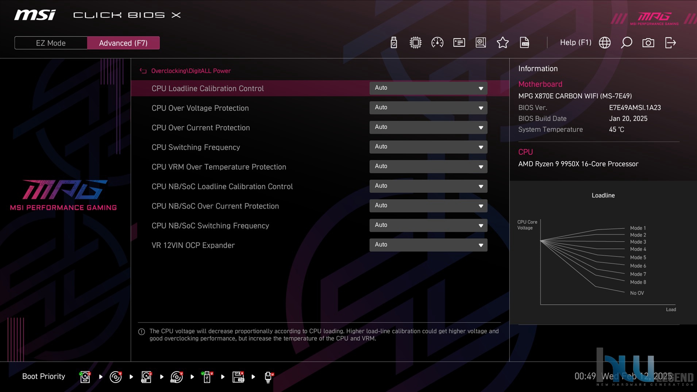Click BIOS build date Jan 20, 2025
Screen dimensions: 697x392
tap(628, 119)
